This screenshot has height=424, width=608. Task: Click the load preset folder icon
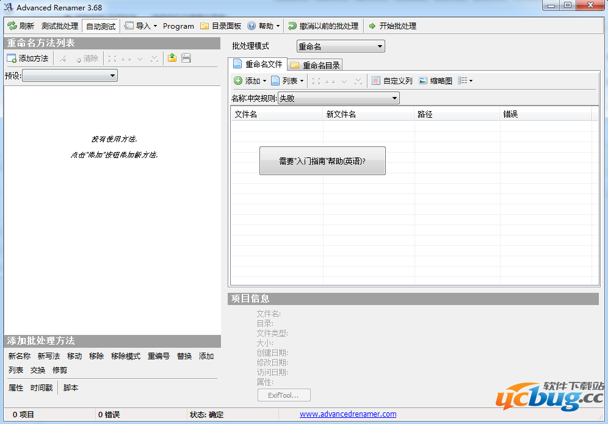172,57
